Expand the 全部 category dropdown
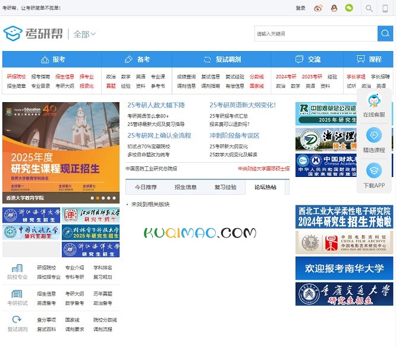Image resolution: width=396 pixels, height=348 pixels. [84, 34]
